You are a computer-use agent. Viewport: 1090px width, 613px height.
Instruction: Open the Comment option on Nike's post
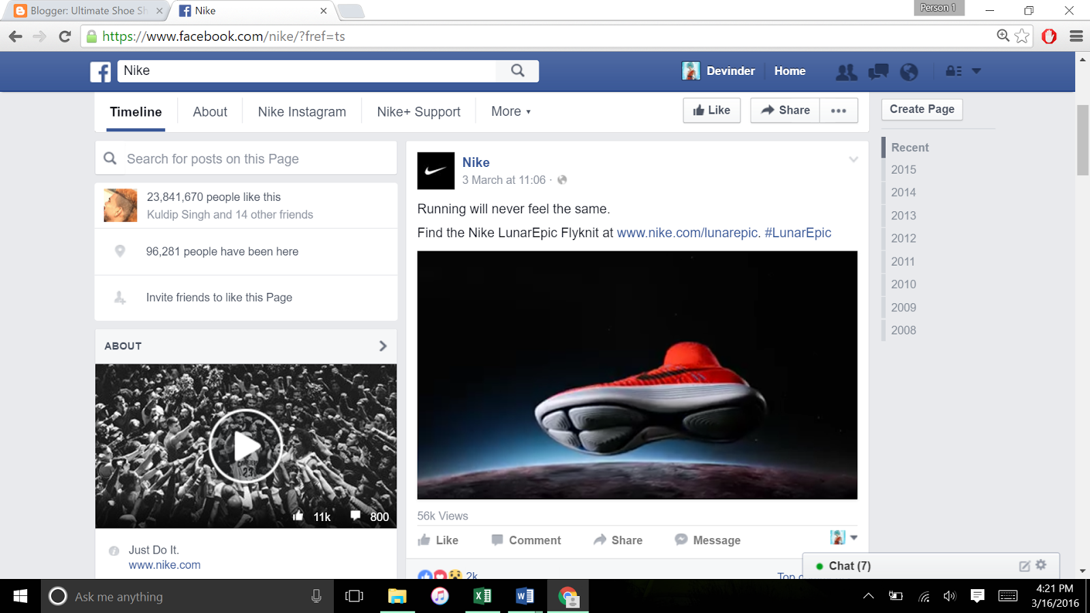(x=525, y=540)
